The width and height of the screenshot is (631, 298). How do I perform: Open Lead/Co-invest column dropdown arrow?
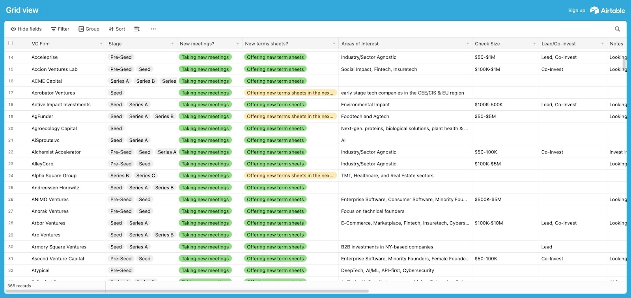(x=603, y=44)
